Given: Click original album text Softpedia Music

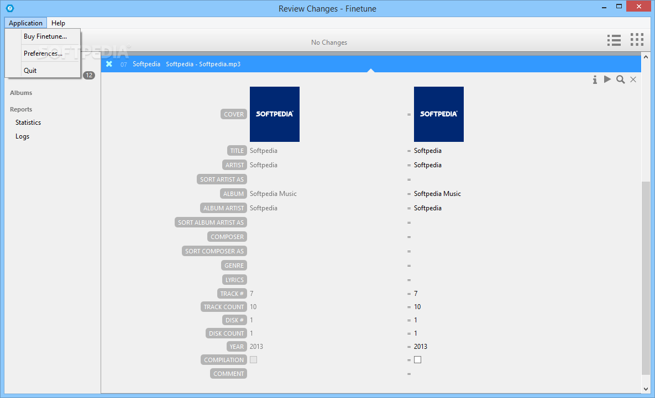Looking at the screenshot, I should click(x=273, y=194).
